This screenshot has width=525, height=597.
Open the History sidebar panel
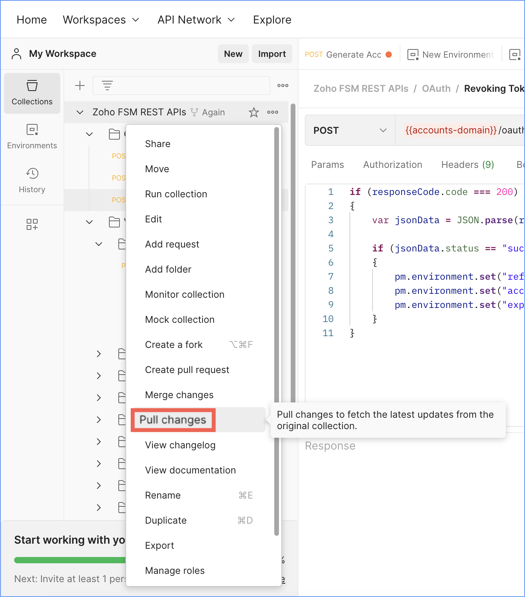tap(32, 180)
